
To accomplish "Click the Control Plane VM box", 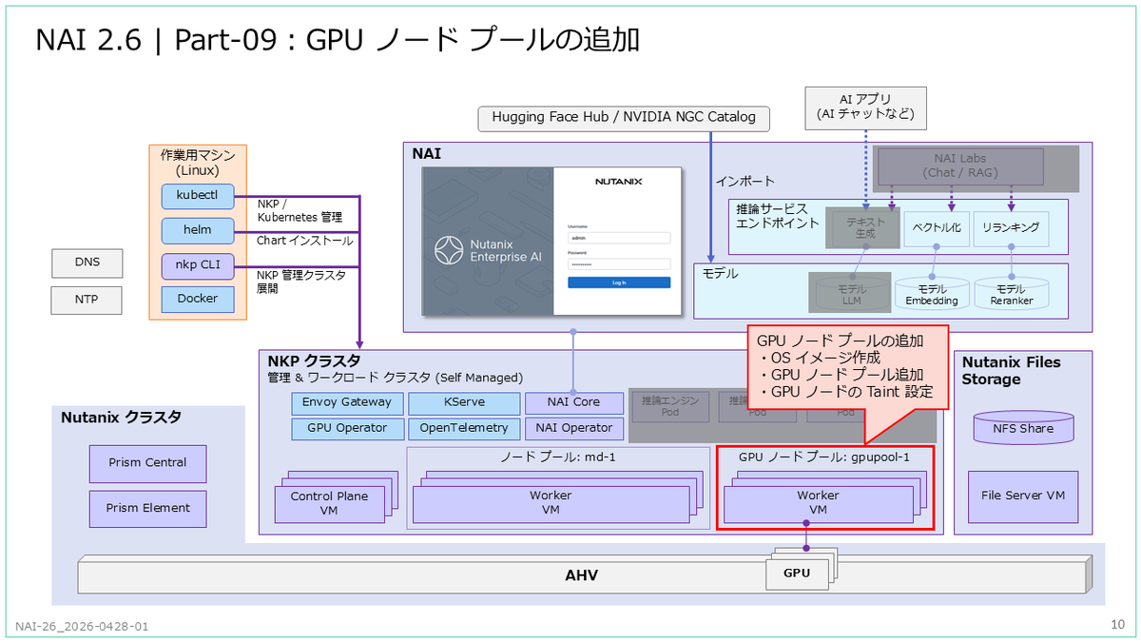I will (329, 504).
